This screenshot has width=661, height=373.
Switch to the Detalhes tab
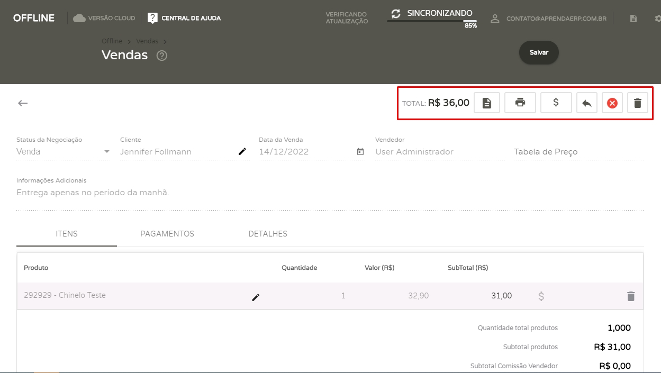pos(268,234)
